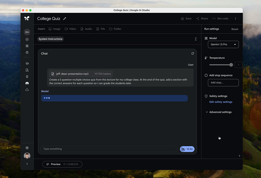Expand the left sidebar with chevron
261x178 pixels.
[27, 164]
